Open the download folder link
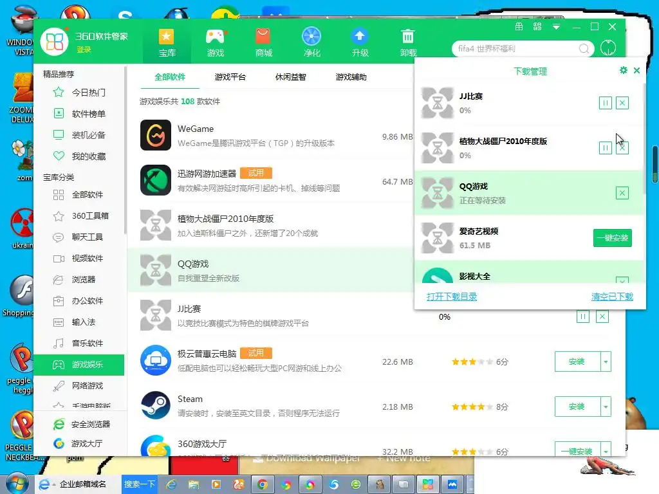659x494 pixels. (x=451, y=297)
